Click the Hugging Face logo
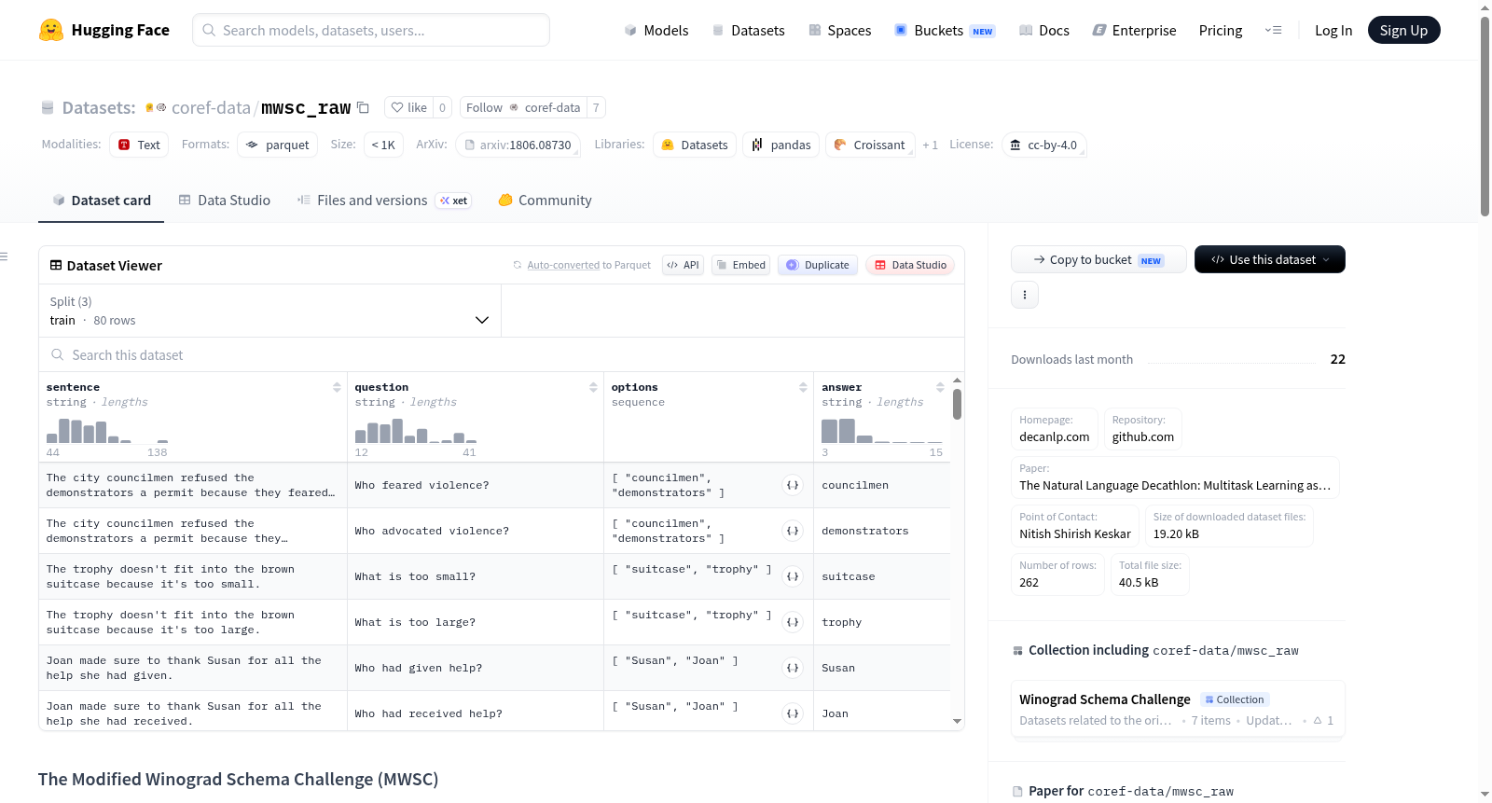1492x803 pixels. point(104,30)
